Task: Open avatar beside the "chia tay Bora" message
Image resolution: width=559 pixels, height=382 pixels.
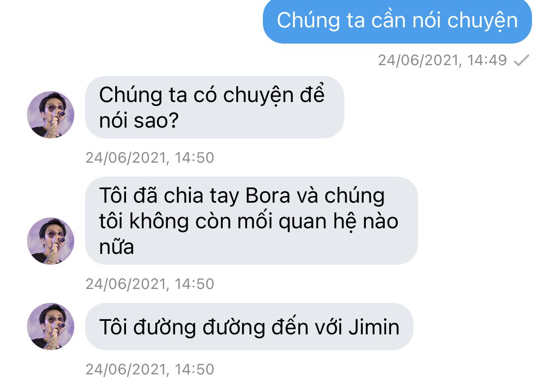Action: pyautogui.click(x=51, y=241)
